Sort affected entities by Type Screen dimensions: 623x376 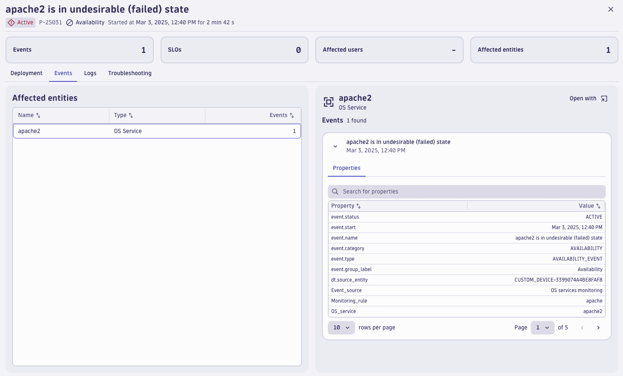(131, 115)
